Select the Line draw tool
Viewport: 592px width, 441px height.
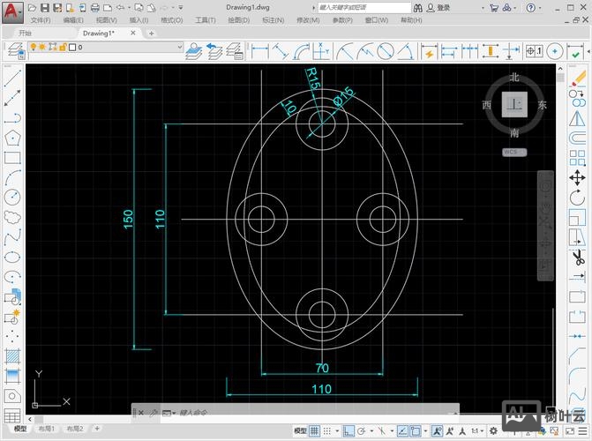(x=11, y=78)
